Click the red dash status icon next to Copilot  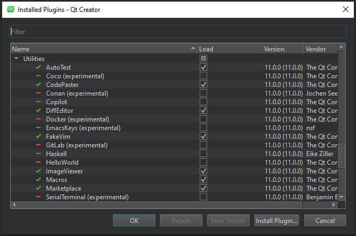coord(38,102)
